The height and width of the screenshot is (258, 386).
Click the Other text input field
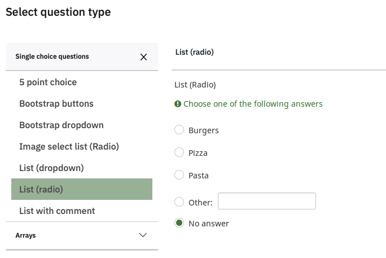coord(266,201)
